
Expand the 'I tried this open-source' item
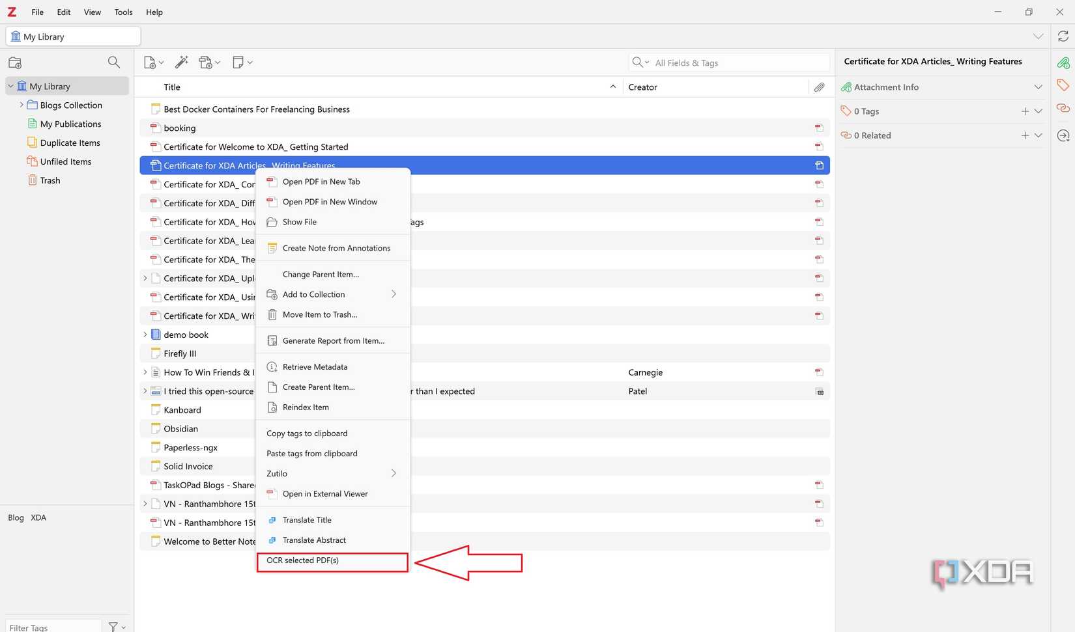click(145, 391)
